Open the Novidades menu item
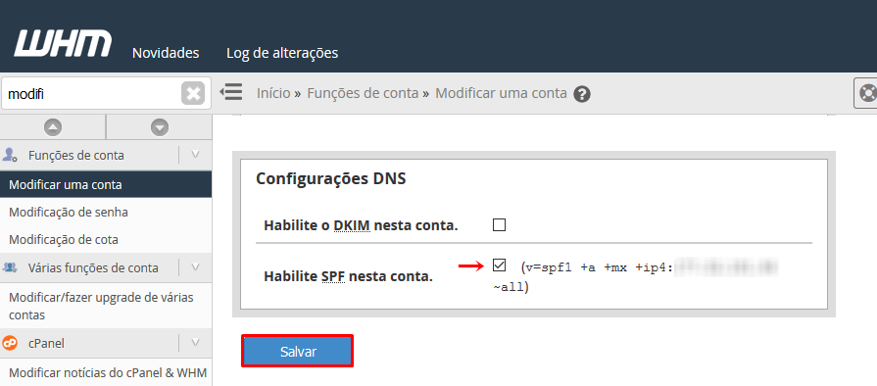 pyautogui.click(x=166, y=53)
